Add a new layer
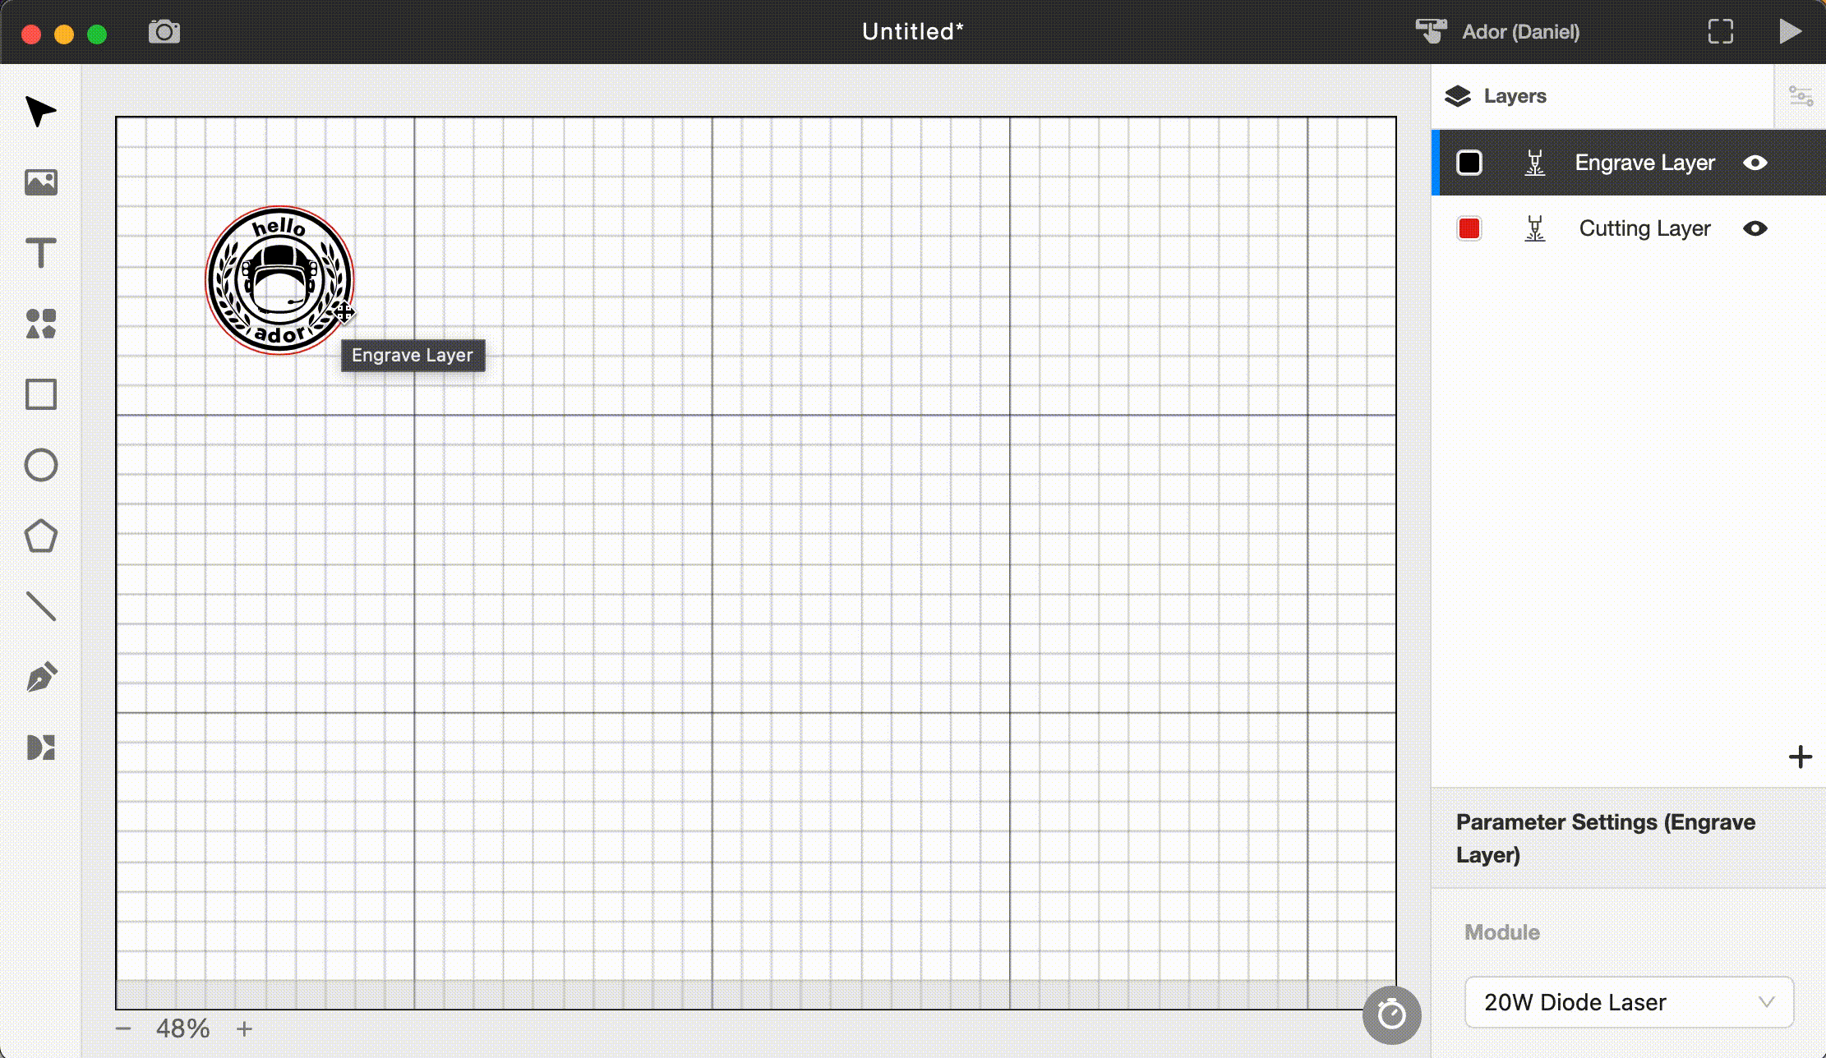The image size is (1826, 1058). tap(1800, 757)
